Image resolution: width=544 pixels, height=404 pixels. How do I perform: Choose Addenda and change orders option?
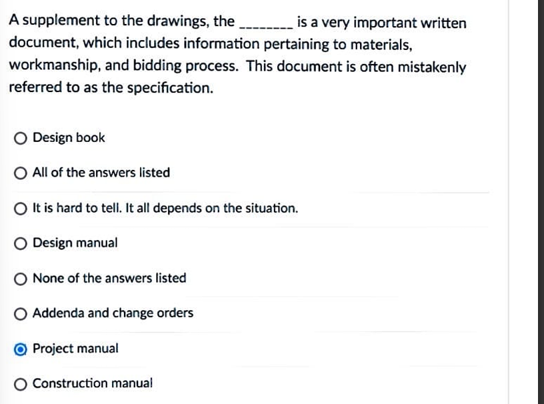[x=21, y=313]
